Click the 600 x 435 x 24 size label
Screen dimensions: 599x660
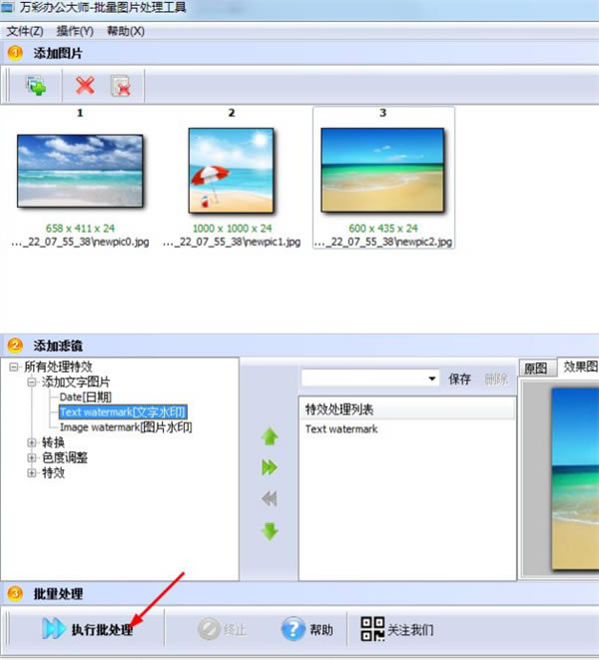[383, 228]
